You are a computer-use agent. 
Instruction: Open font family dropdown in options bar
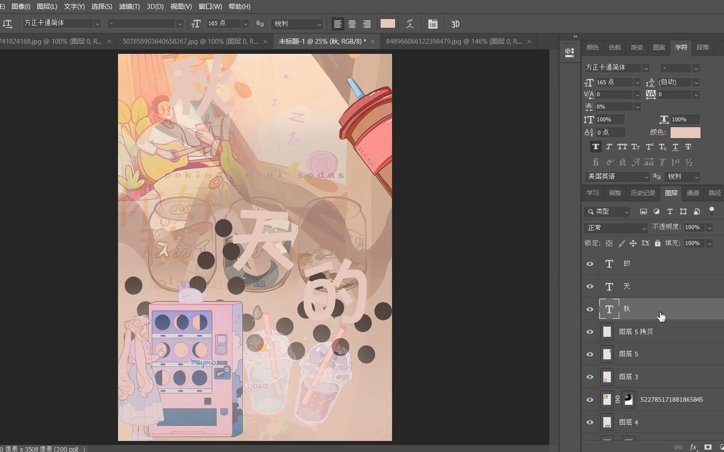coord(98,23)
